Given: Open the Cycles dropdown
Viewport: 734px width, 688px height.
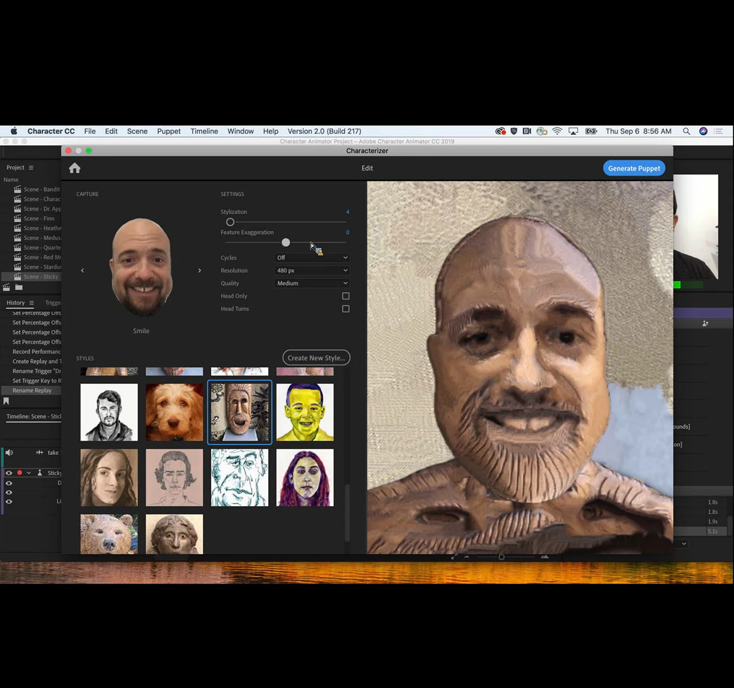Looking at the screenshot, I should pyautogui.click(x=312, y=258).
